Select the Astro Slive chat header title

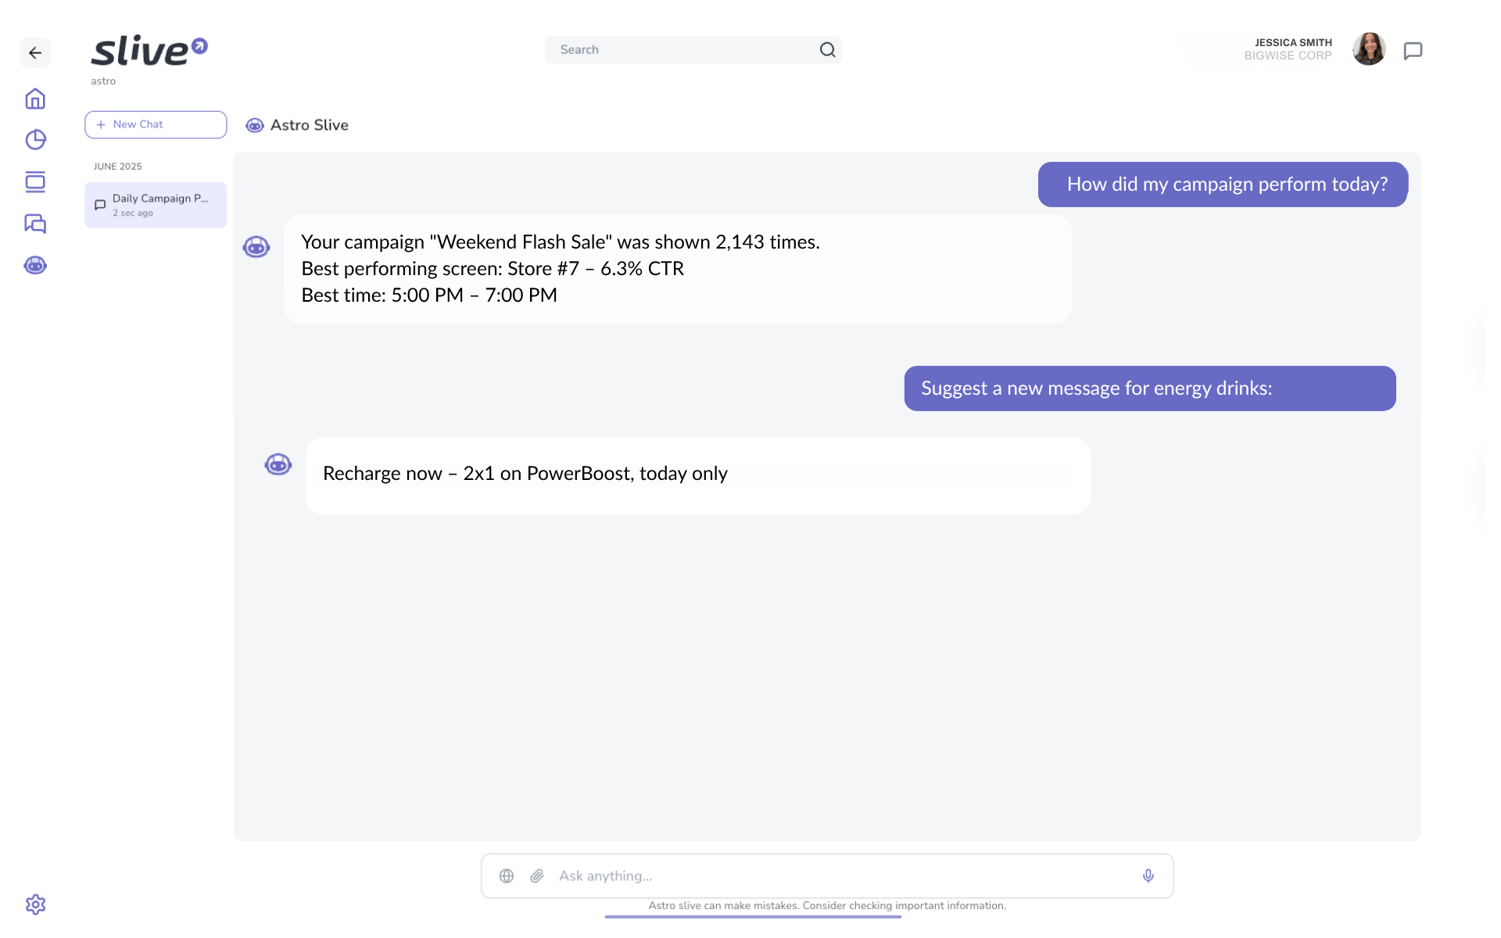pyautogui.click(x=309, y=125)
